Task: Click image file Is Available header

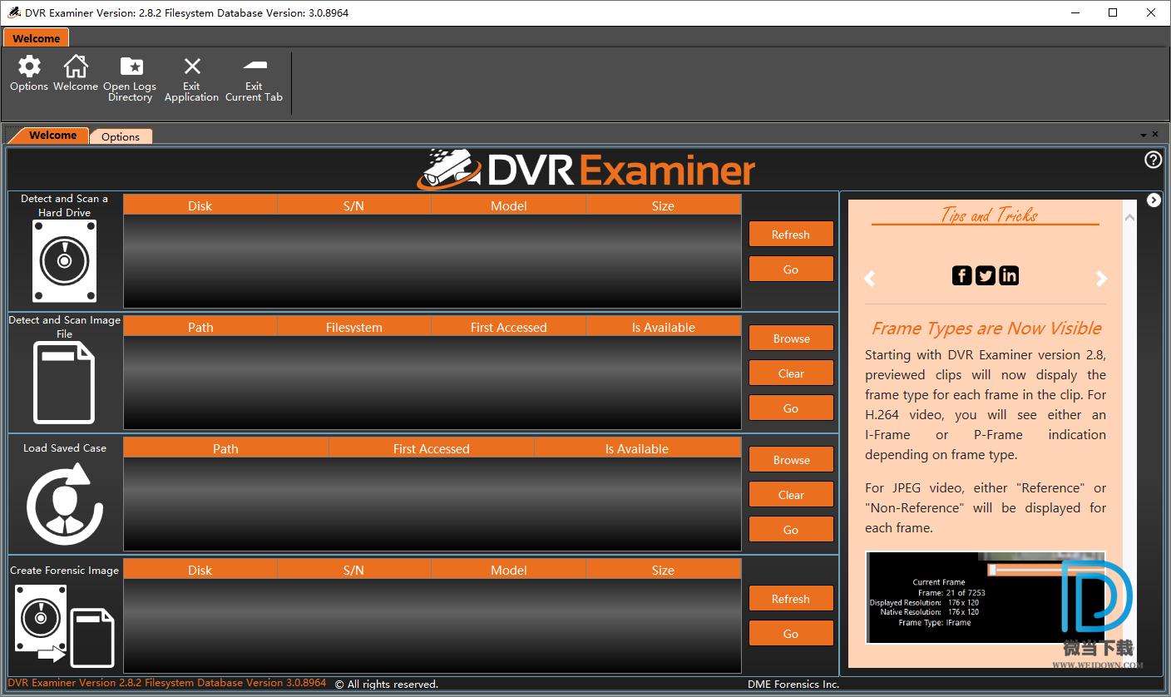Action: click(x=663, y=327)
